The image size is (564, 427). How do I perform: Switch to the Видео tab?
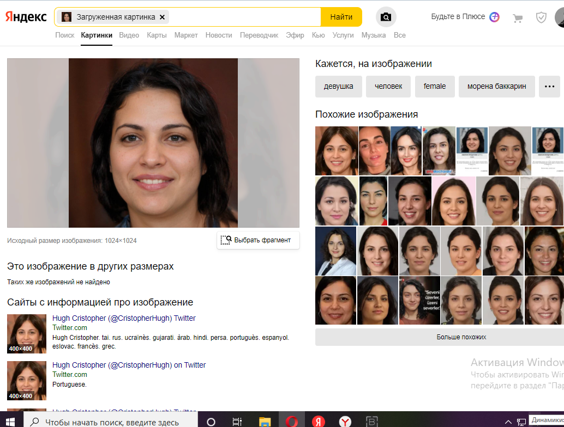pos(129,35)
